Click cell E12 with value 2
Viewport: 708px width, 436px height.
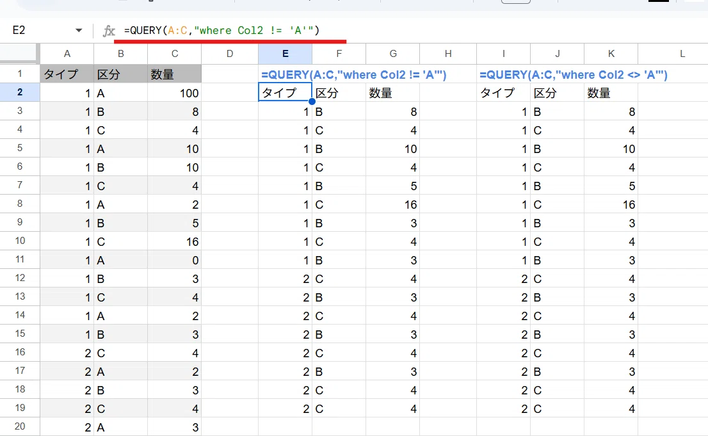point(285,279)
